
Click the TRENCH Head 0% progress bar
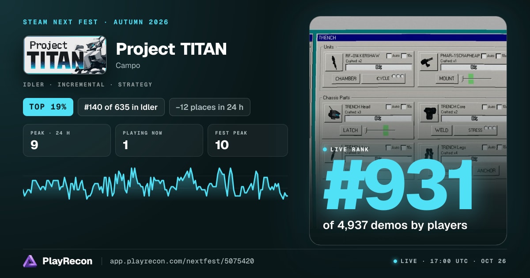tap(379, 118)
